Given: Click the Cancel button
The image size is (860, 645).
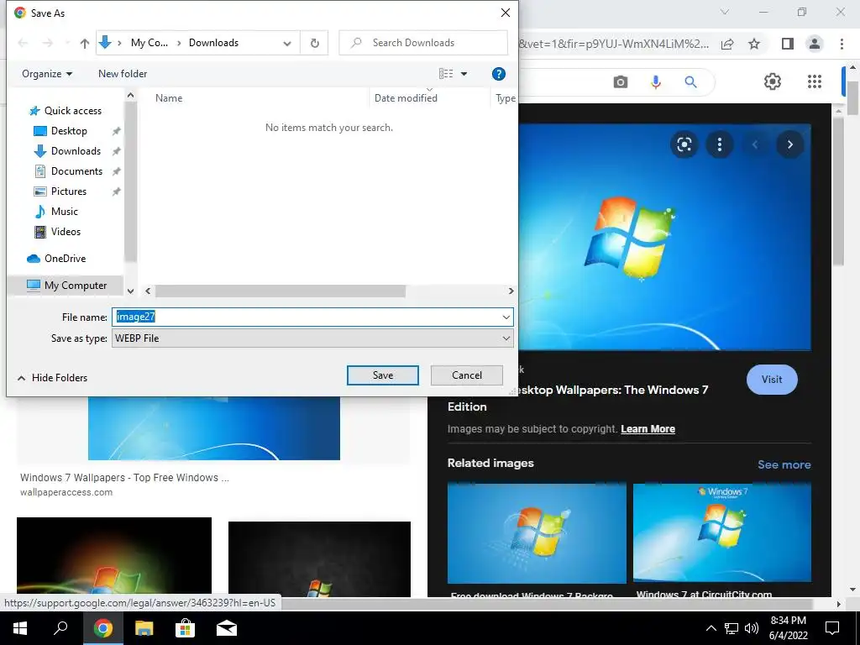Looking at the screenshot, I should (467, 375).
